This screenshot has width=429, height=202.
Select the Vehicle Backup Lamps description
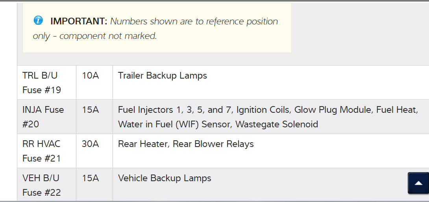165,178
